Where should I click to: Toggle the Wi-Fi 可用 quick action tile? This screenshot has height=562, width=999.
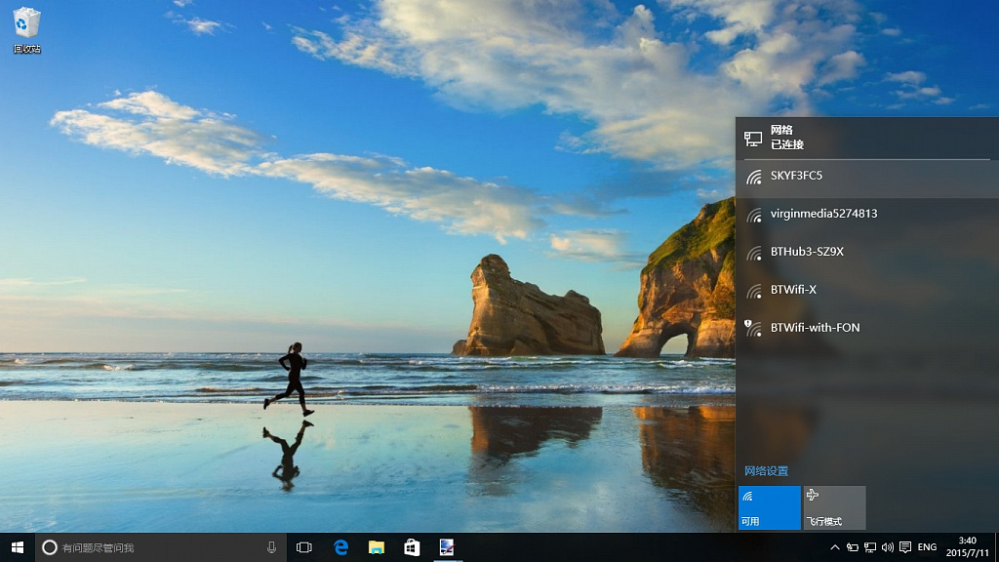[x=770, y=507]
